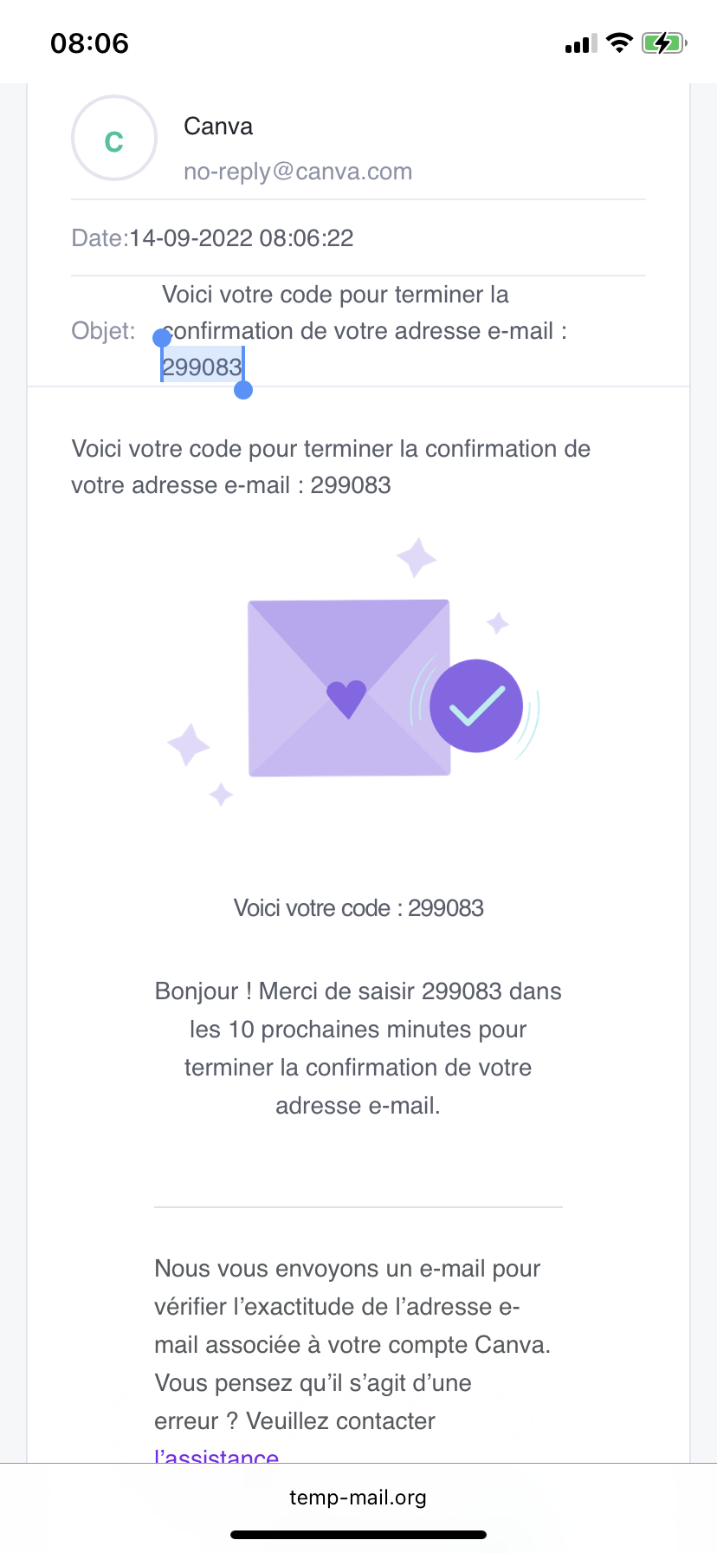The height and width of the screenshot is (1553, 717).
Task: Tap the end text selection handle
Action: [x=243, y=390]
